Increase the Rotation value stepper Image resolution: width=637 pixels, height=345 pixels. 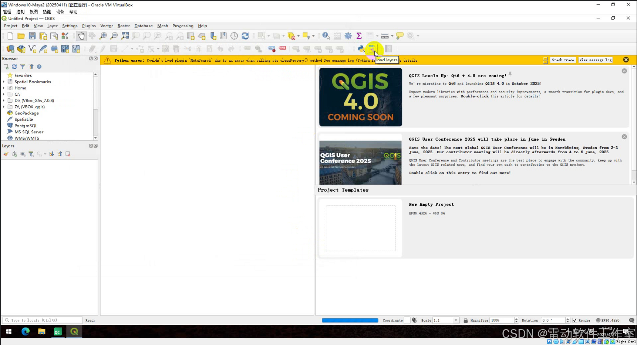tap(567, 319)
